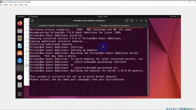This screenshot has width=196, height=110.
Task: Open the network indicator in top bar
Action: coord(171,16)
